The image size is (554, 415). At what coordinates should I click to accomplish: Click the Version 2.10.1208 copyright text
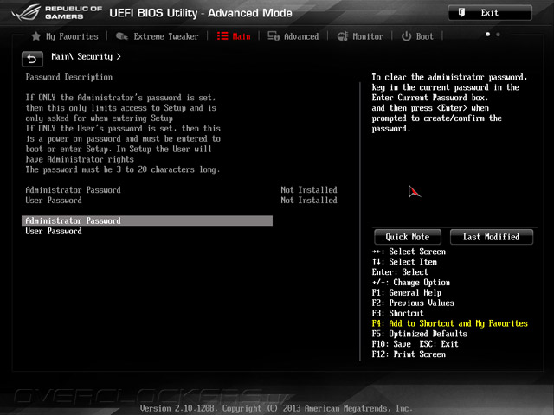[x=276, y=408]
